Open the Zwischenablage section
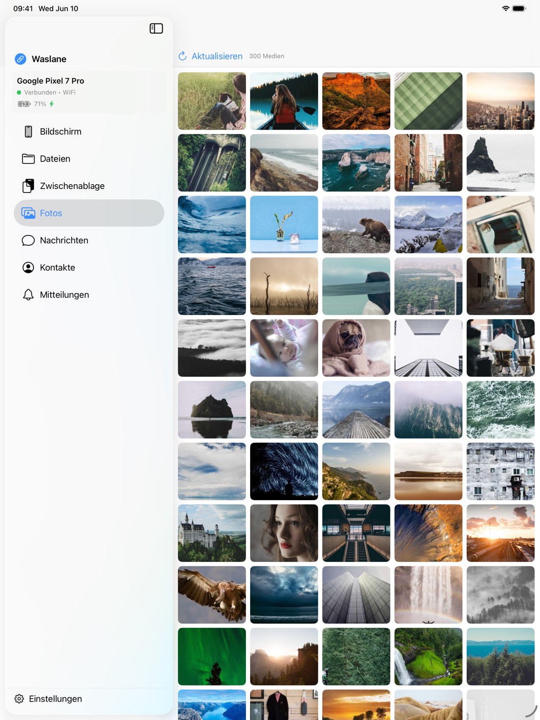 (x=89, y=186)
